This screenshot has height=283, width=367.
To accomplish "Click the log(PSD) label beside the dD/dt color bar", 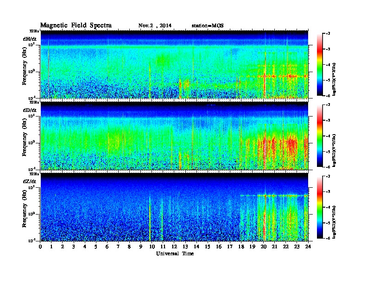I will (x=335, y=150).
